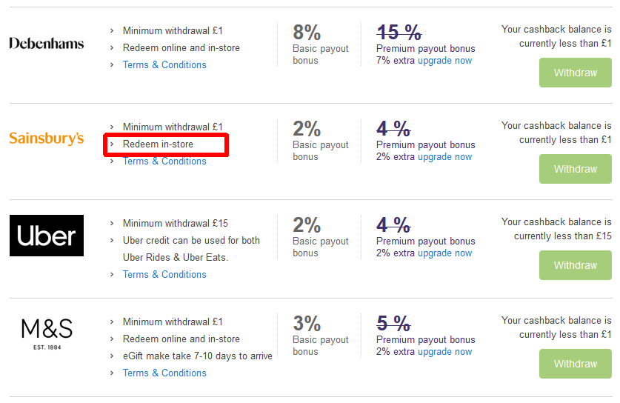Click chevron beside M&S eGift arrival note

pyautogui.click(x=112, y=356)
